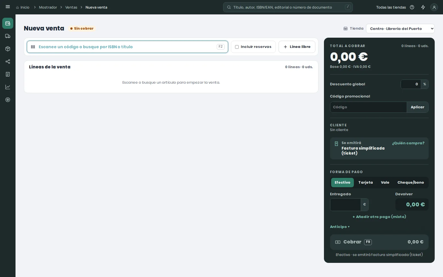Expand the Anticipo section
The height and width of the screenshot is (277, 443).
tap(340, 227)
